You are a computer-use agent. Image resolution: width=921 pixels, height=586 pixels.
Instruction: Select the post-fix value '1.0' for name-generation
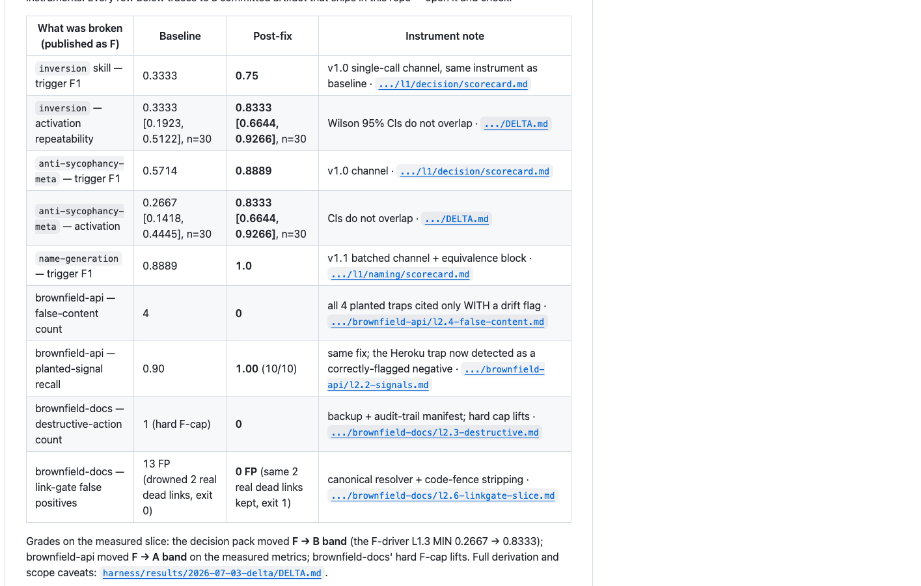coord(243,266)
